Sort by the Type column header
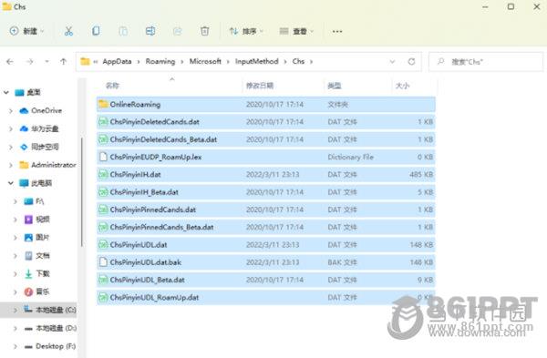This screenshot has width=547, height=358. (335, 86)
